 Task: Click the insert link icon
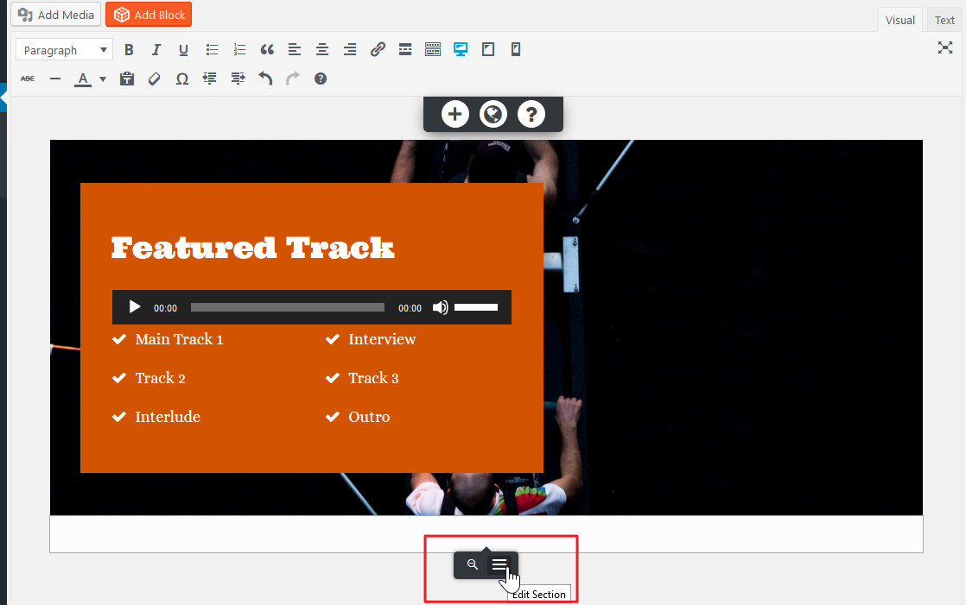378,50
